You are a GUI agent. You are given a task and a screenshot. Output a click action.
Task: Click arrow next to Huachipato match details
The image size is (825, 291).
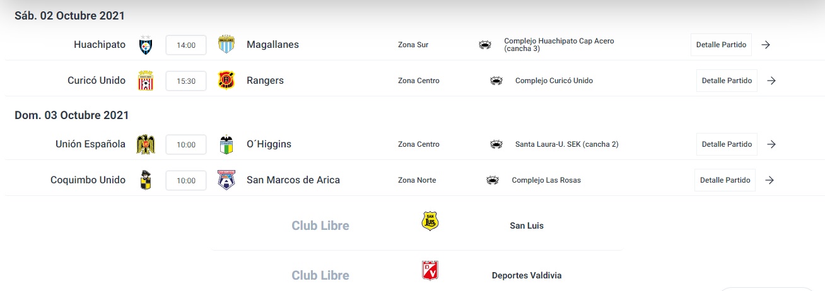coord(766,45)
